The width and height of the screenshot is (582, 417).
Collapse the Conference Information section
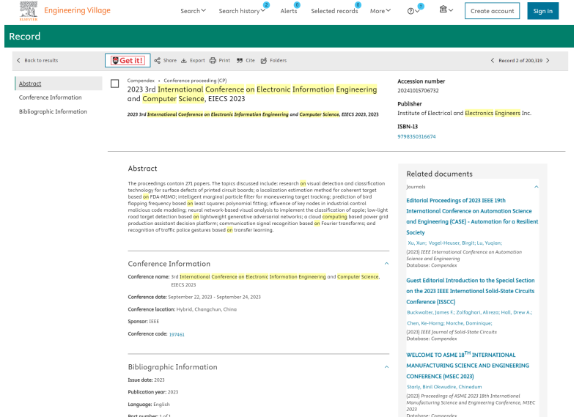click(x=386, y=264)
